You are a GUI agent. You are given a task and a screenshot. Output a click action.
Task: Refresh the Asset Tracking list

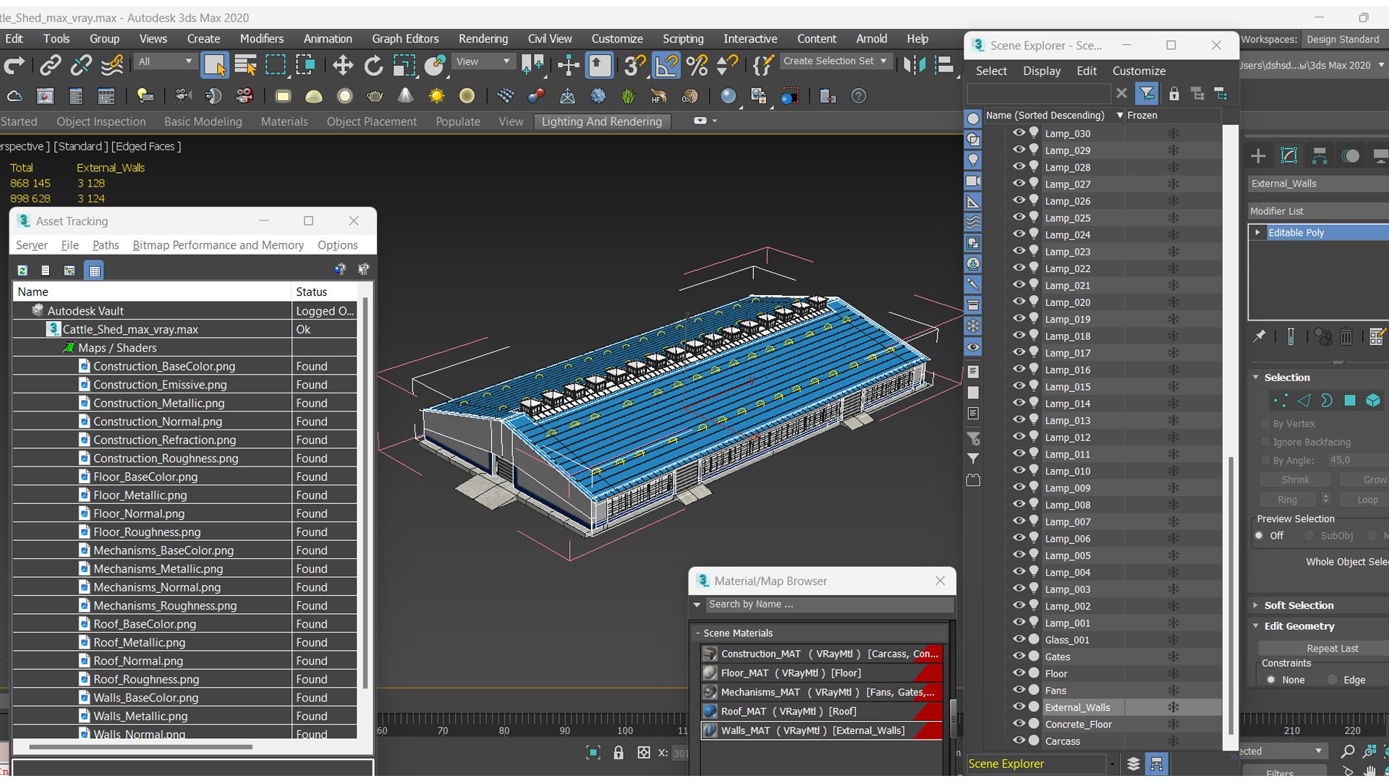click(x=22, y=270)
